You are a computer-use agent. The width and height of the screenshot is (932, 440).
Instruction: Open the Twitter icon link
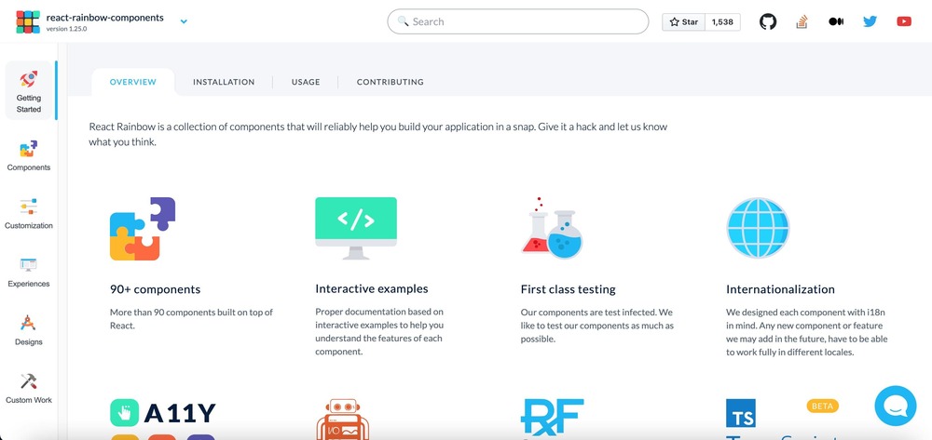[870, 21]
